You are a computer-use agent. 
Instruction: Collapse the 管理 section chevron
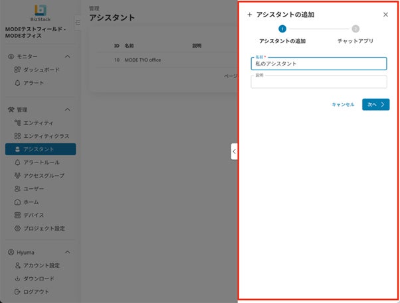(x=68, y=109)
